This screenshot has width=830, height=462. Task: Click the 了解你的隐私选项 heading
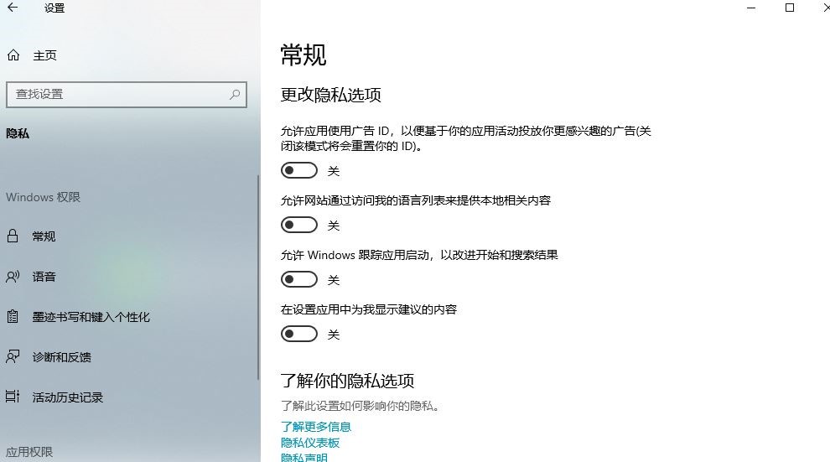347,381
